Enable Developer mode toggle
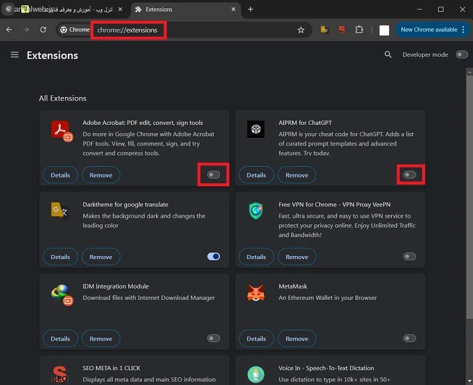The height and width of the screenshot is (385, 473). point(462,54)
